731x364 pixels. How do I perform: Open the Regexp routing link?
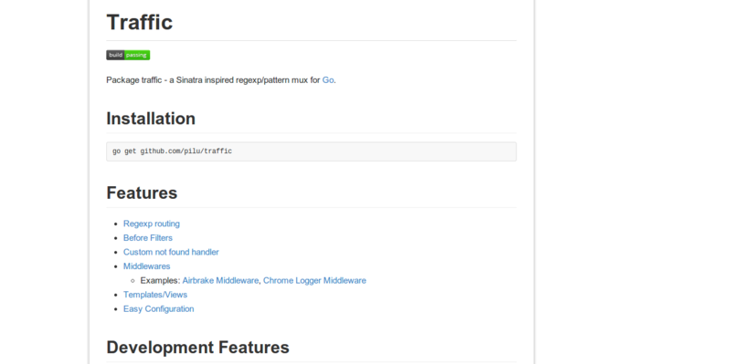[152, 224]
